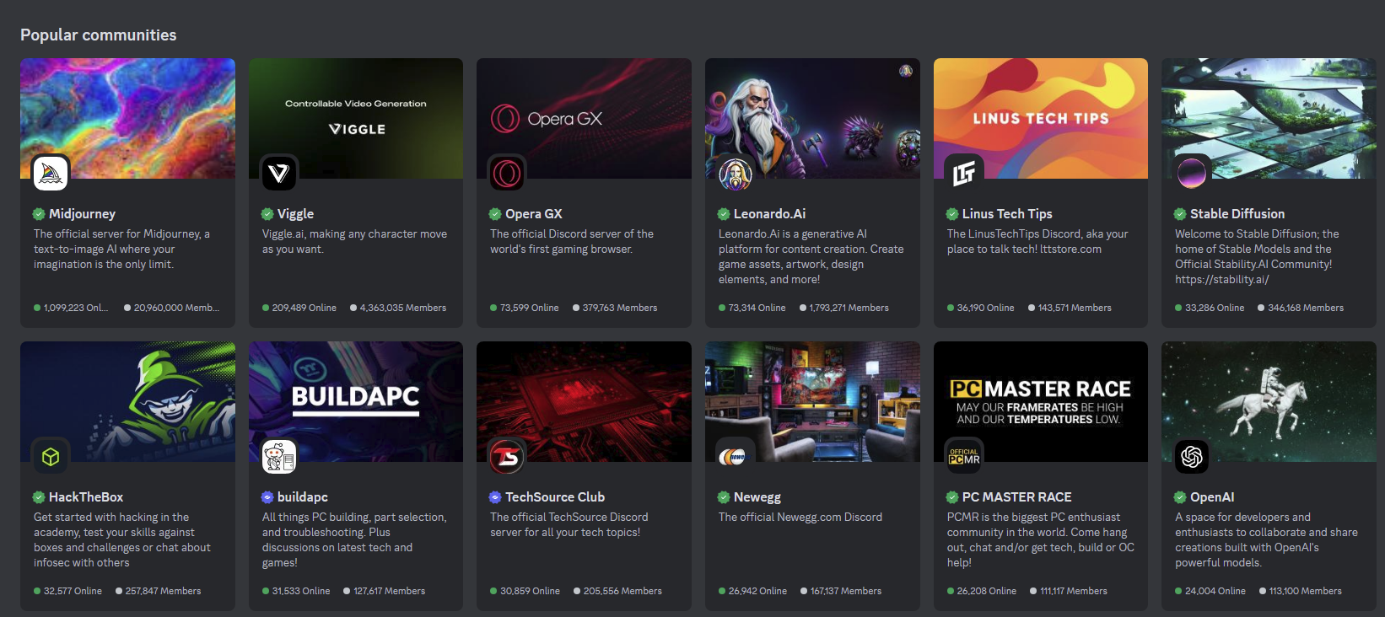
Task: Click the '4,363,035 Members' text
Action: (x=403, y=308)
